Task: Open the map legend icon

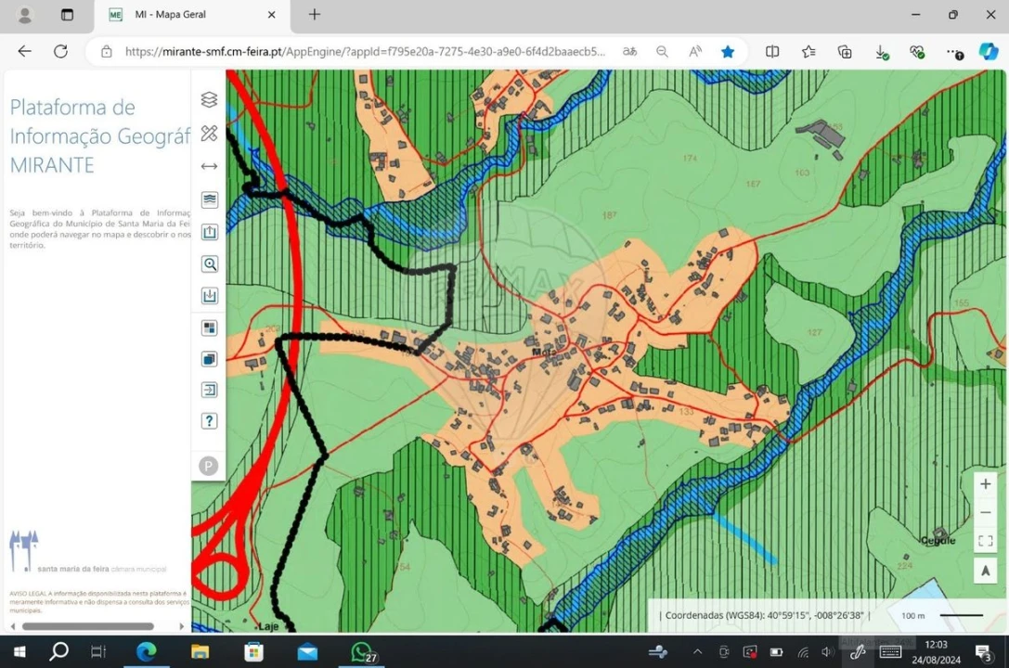Action: [209, 199]
